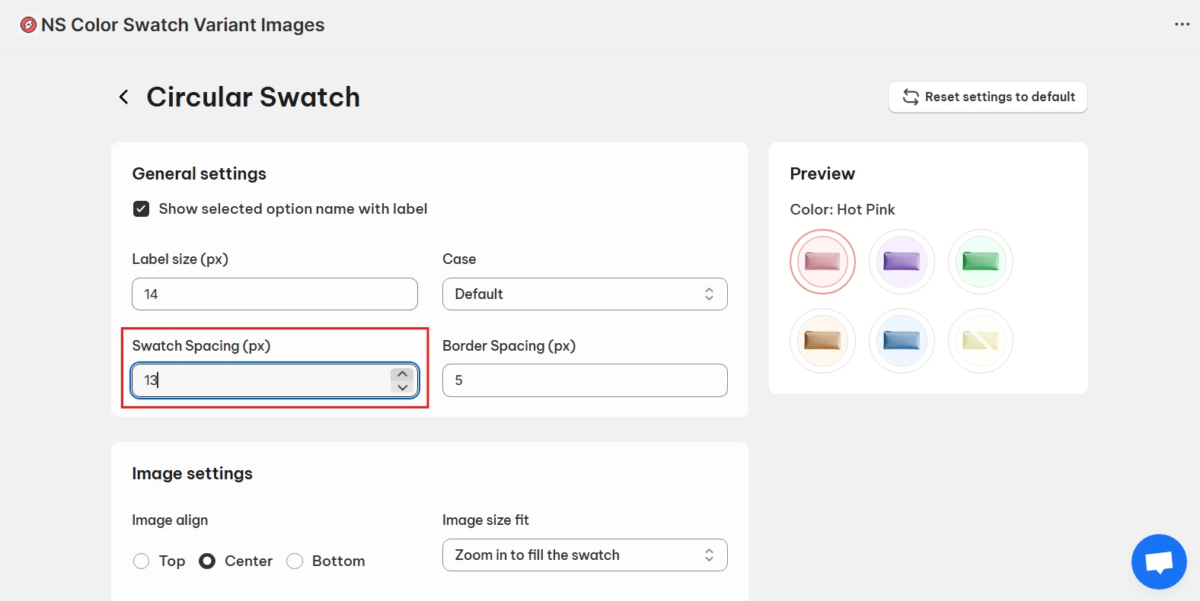
Task: Choose the blue swatch in the preview
Action: [902, 341]
